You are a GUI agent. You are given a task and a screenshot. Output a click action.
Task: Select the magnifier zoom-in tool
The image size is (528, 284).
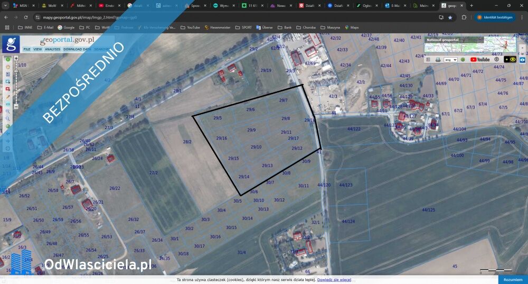[8, 111]
